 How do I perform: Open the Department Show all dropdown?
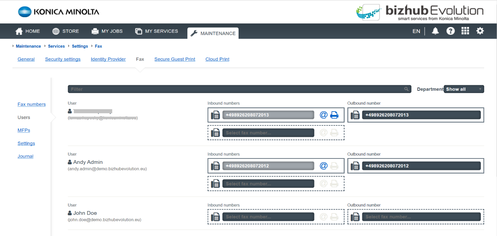pos(464,89)
